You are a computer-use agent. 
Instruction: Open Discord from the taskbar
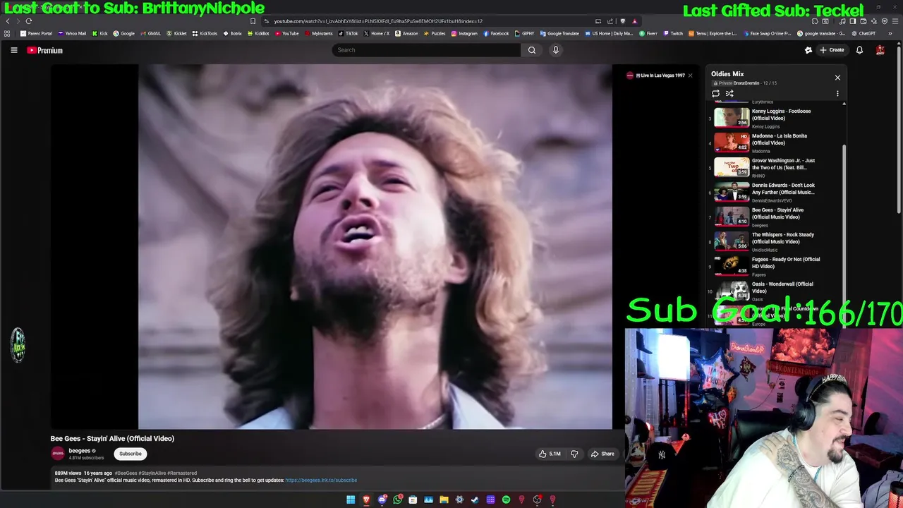[382, 500]
